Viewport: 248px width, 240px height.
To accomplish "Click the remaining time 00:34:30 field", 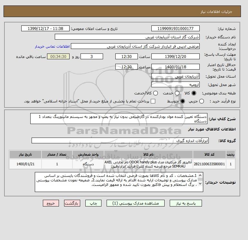I will [x=58, y=56].
